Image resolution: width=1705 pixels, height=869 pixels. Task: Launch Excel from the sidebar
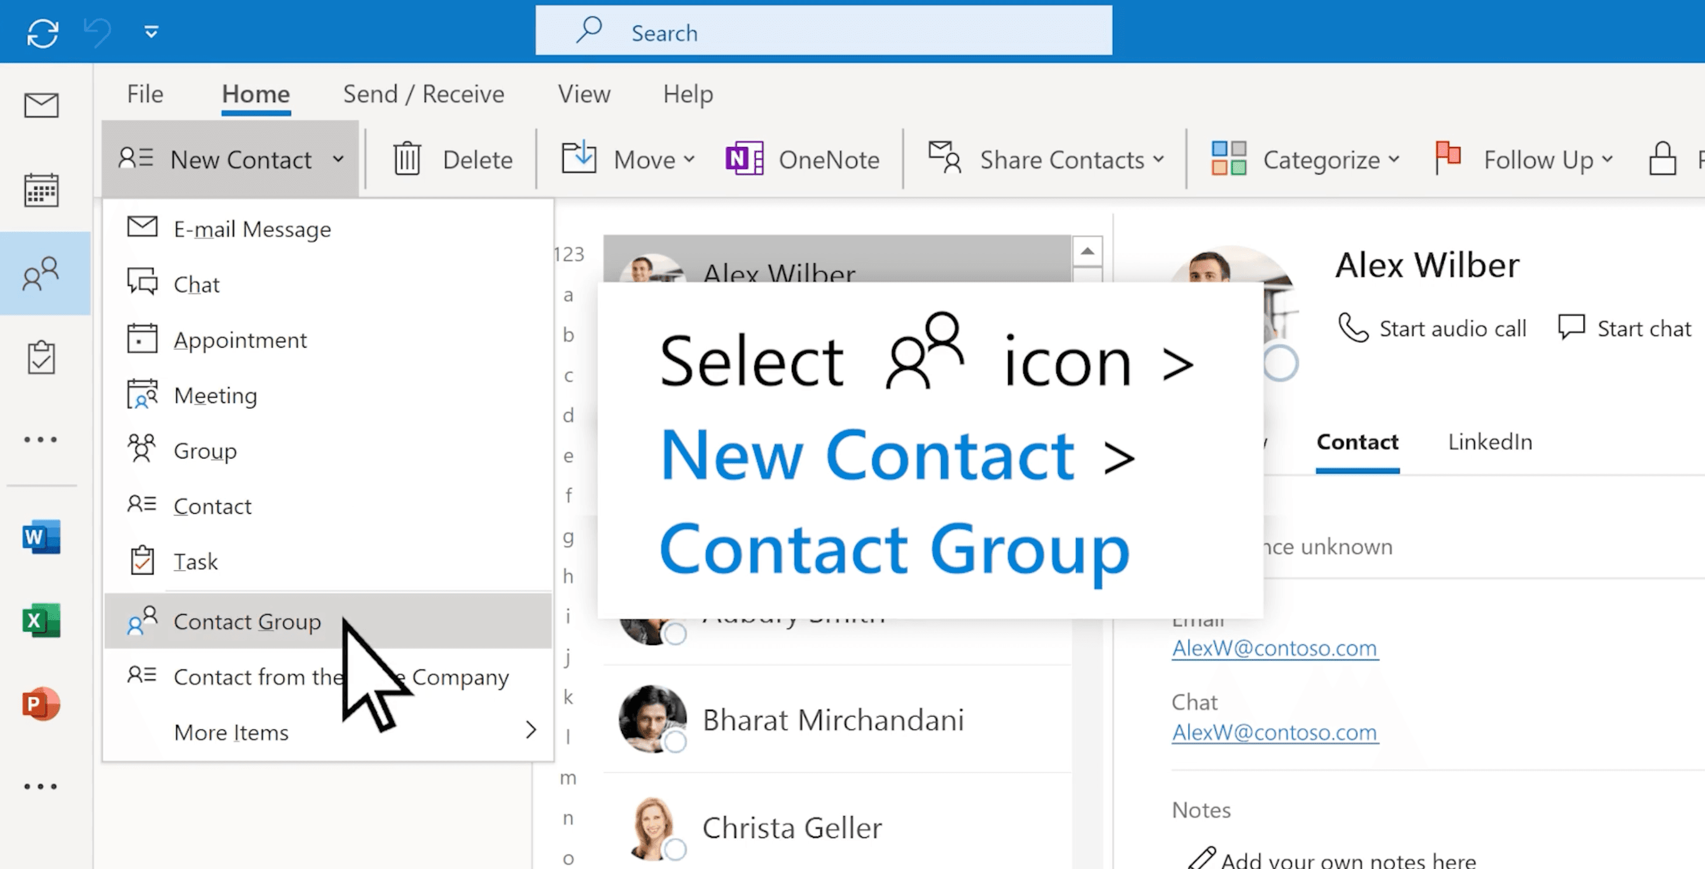(41, 620)
